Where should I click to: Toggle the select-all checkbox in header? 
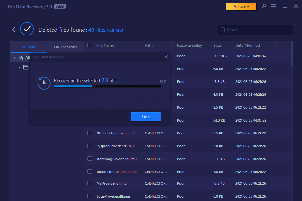(90, 45)
